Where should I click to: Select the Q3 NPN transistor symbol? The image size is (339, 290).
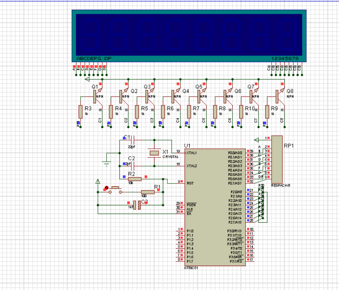click(x=150, y=96)
